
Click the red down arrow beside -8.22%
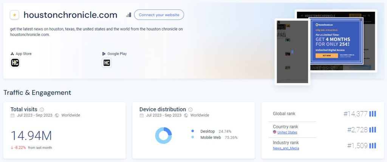point(12,148)
